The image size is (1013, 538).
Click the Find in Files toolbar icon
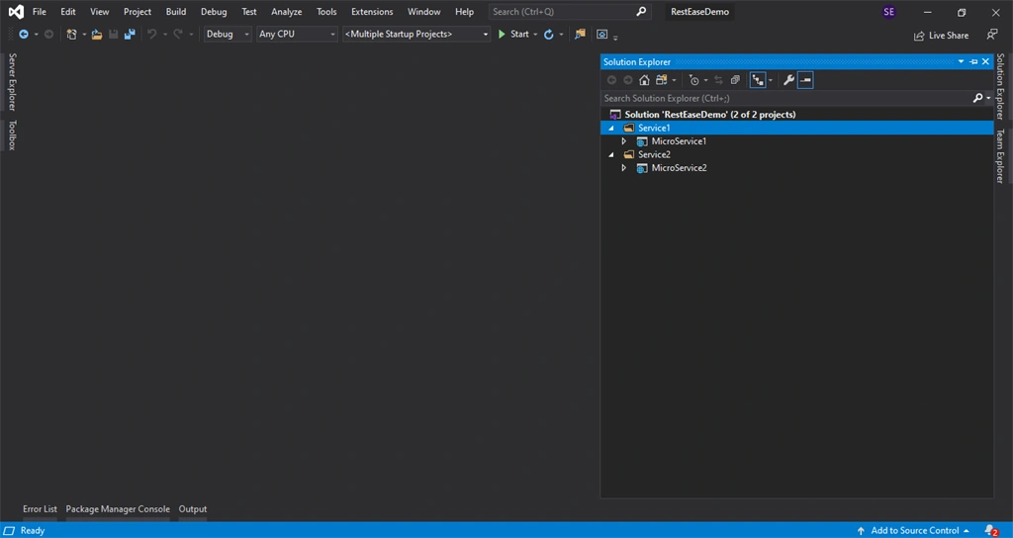[580, 35]
